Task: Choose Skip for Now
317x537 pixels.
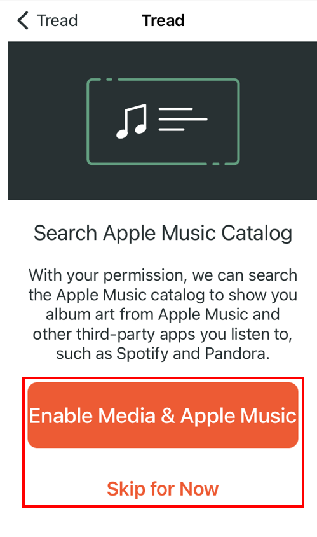Action: click(163, 489)
